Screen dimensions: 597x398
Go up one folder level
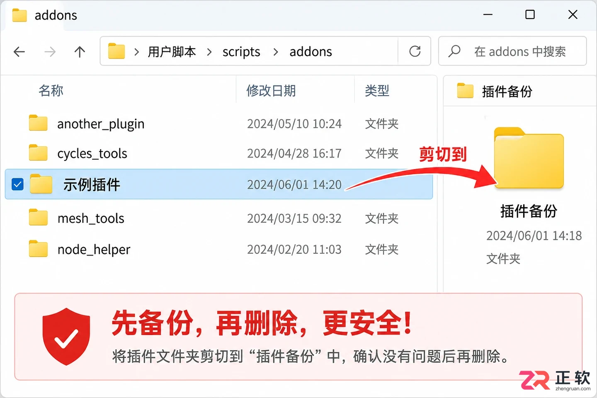point(80,51)
